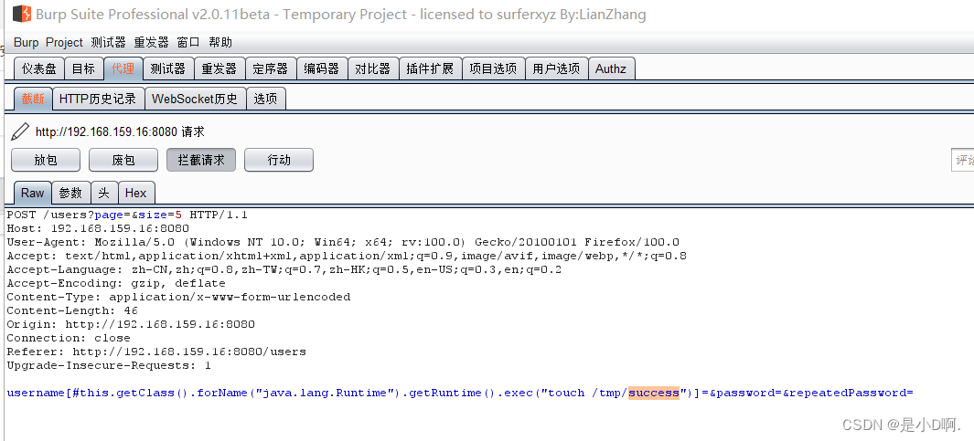
Task: Click the 废包 drop button
Action: point(123,160)
